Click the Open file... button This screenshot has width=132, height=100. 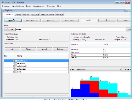tap(13, 20)
